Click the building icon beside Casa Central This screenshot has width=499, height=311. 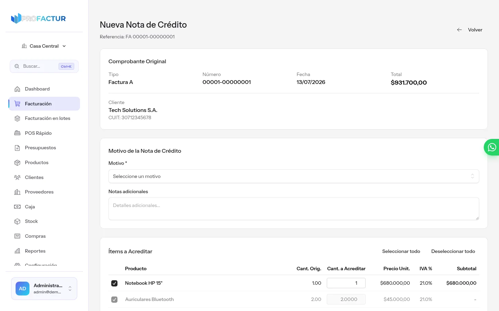24,46
